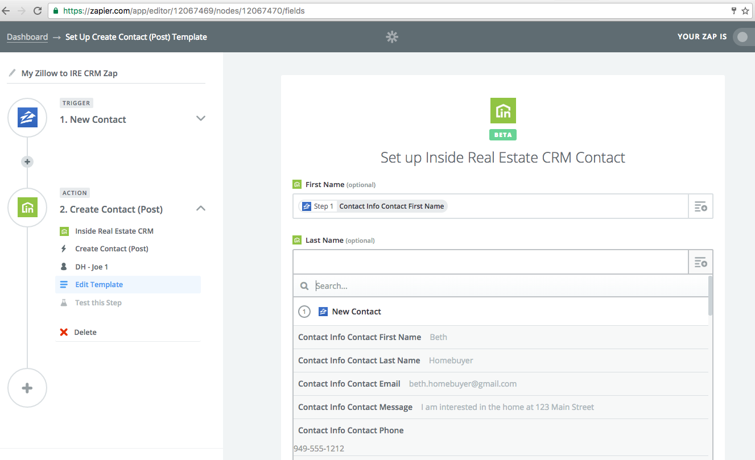Click the 1. New Contact step title
Screen dimensions: 755x460
coord(93,119)
